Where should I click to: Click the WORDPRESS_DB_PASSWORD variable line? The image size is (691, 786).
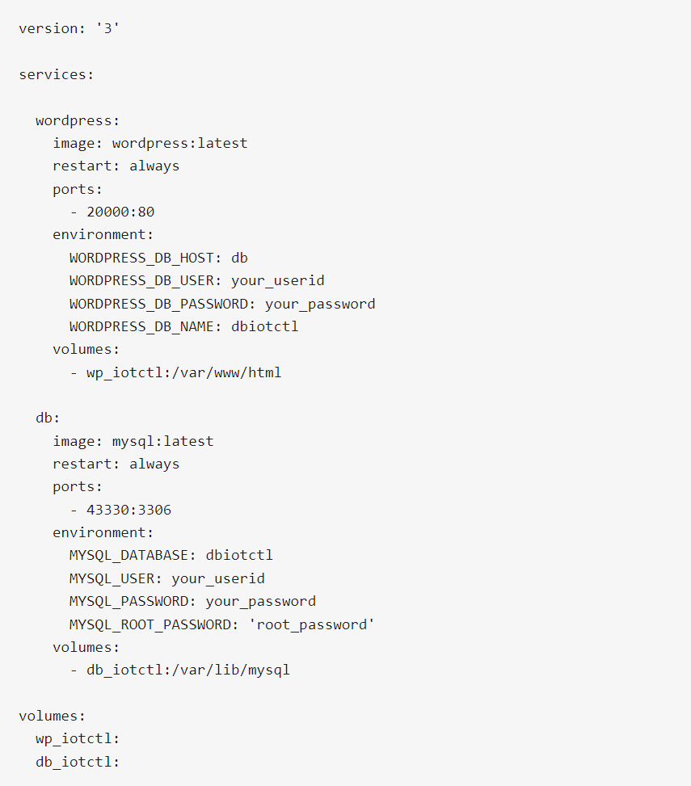point(222,304)
